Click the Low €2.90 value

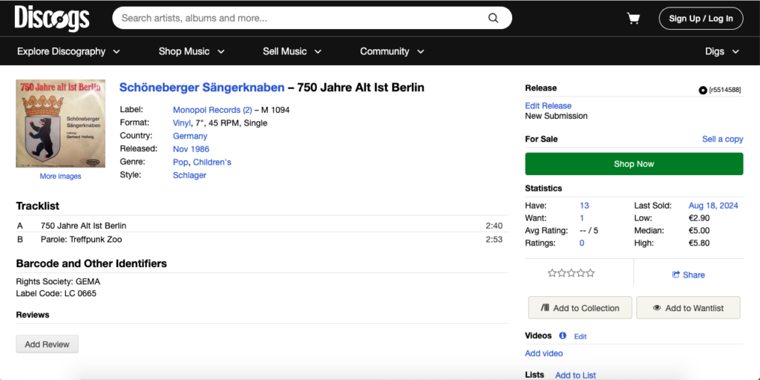(x=699, y=218)
